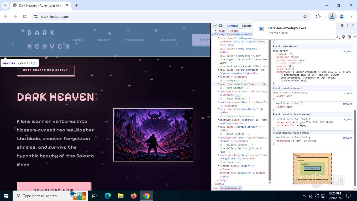Expand the features section node
Screen dimensions: 357x201
218,120
